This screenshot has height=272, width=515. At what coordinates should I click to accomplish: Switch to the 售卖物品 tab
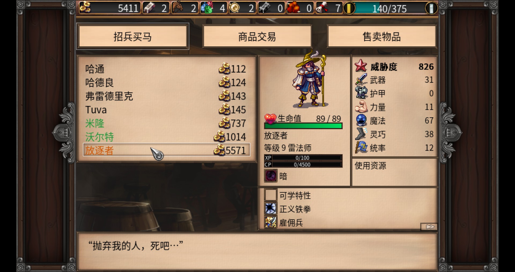coord(382,37)
